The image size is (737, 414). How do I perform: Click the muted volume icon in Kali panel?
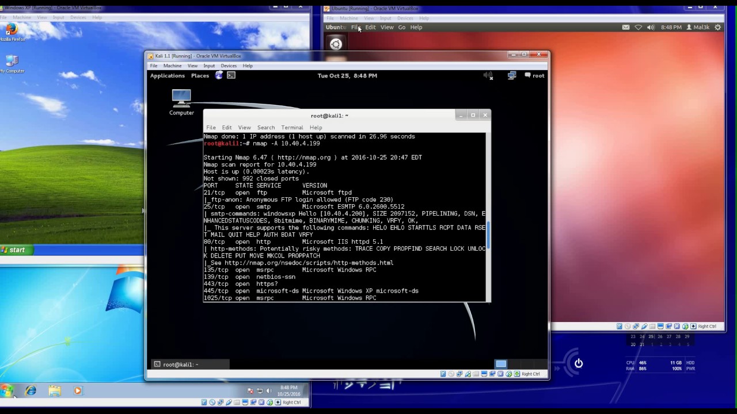pos(488,75)
